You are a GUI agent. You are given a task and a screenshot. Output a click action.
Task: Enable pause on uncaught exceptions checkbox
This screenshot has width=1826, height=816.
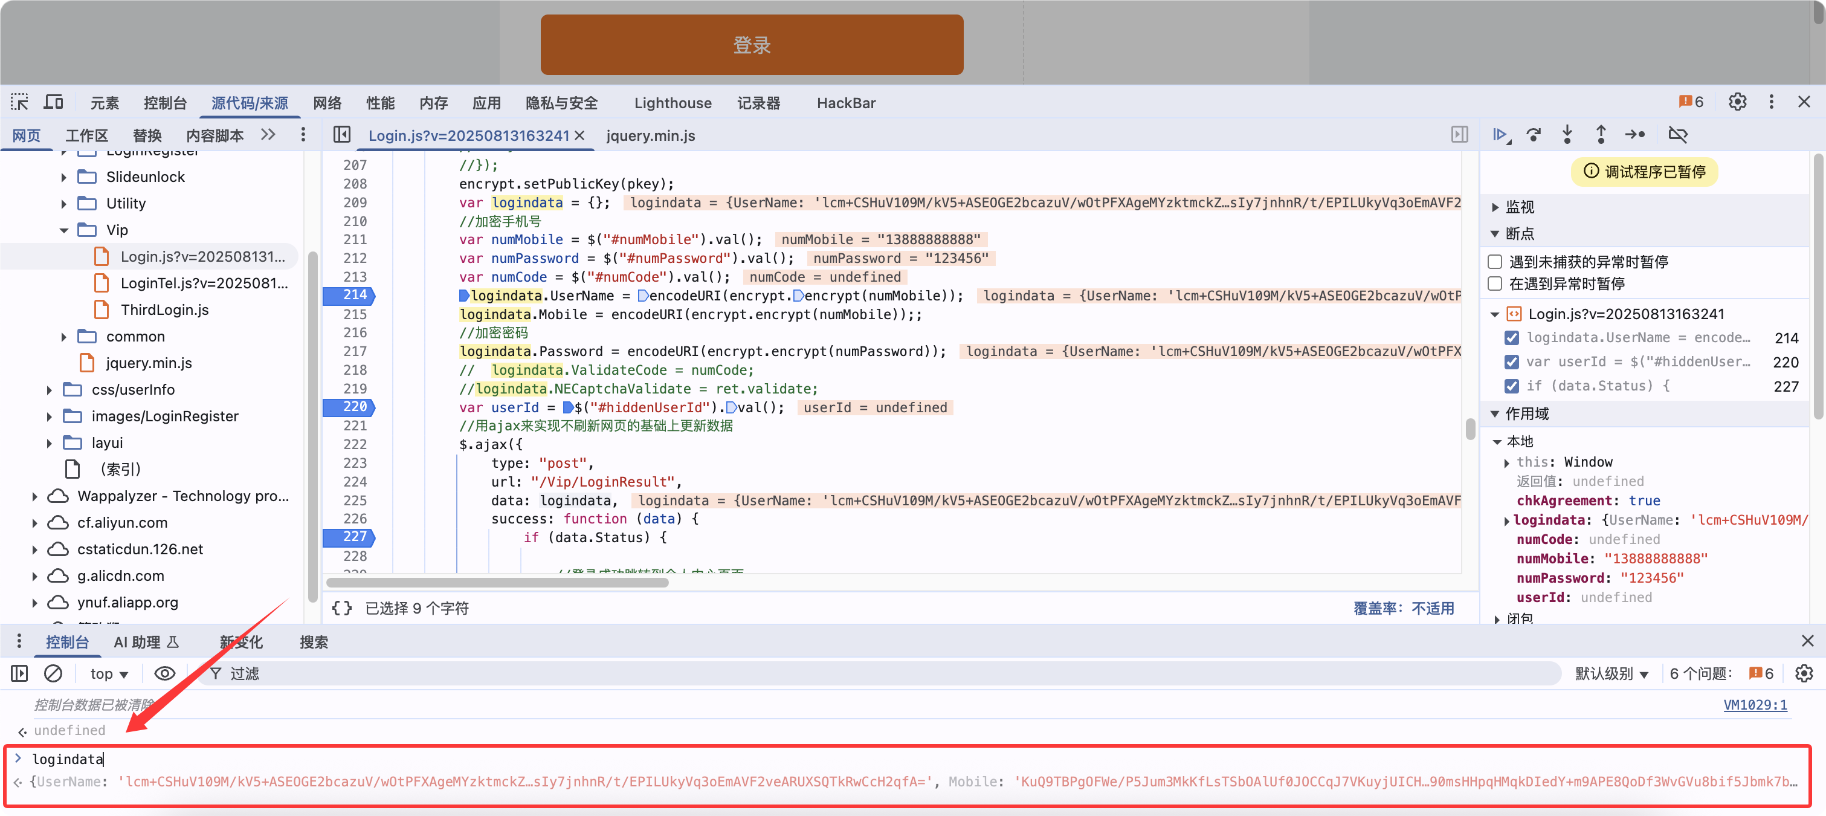(x=1495, y=262)
